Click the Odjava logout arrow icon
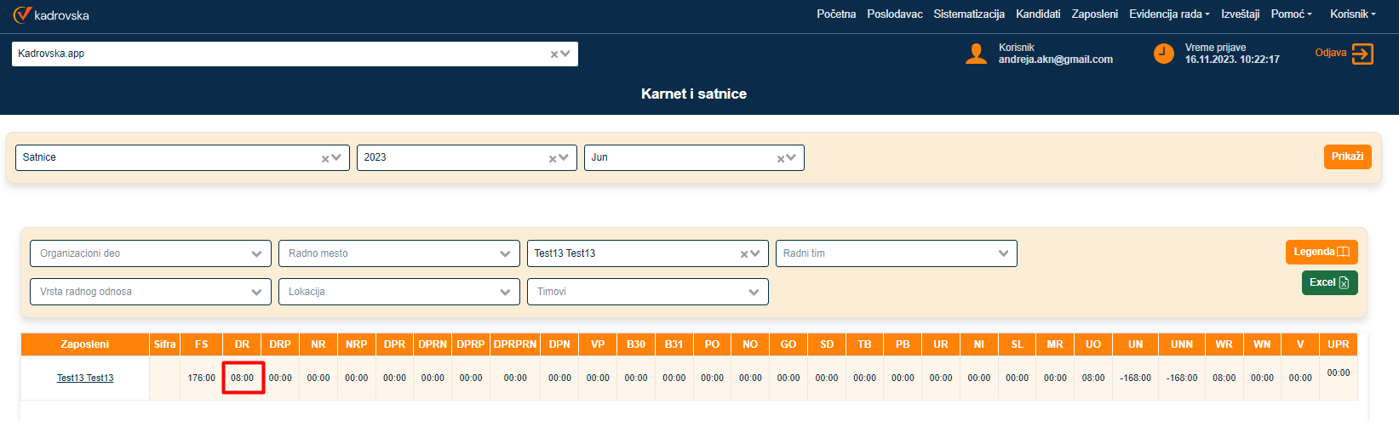Viewport: 1399px width, 421px height. pyautogui.click(x=1362, y=54)
